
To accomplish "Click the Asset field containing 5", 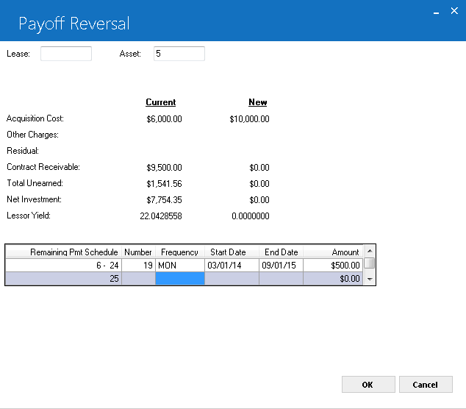I will [x=179, y=54].
